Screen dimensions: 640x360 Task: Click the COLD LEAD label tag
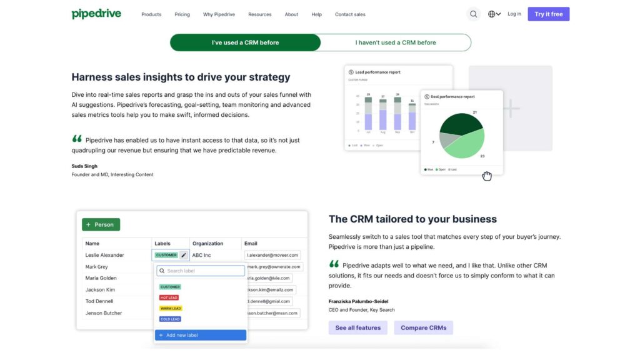[x=170, y=319]
